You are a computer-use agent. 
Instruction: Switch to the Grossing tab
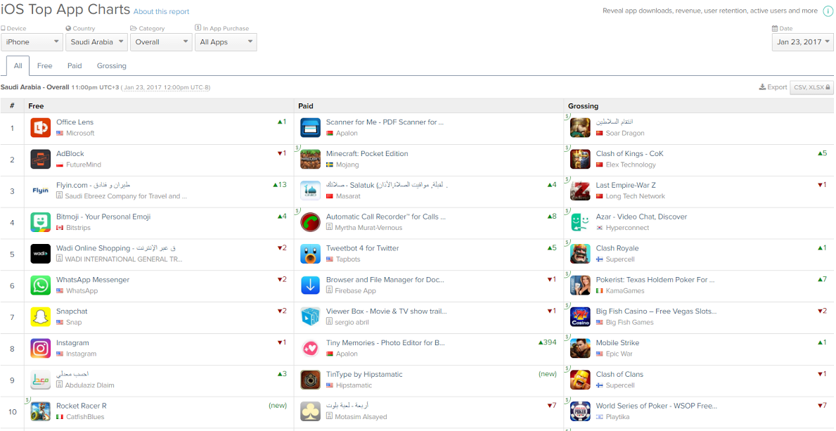click(x=112, y=66)
